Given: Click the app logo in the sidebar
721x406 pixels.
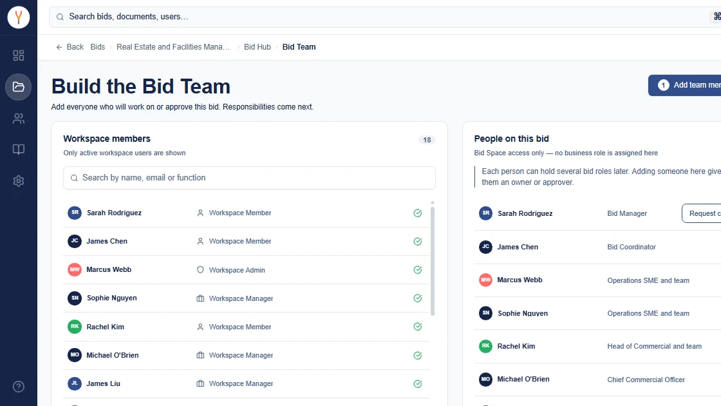Looking at the screenshot, I should click(x=19, y=17).
